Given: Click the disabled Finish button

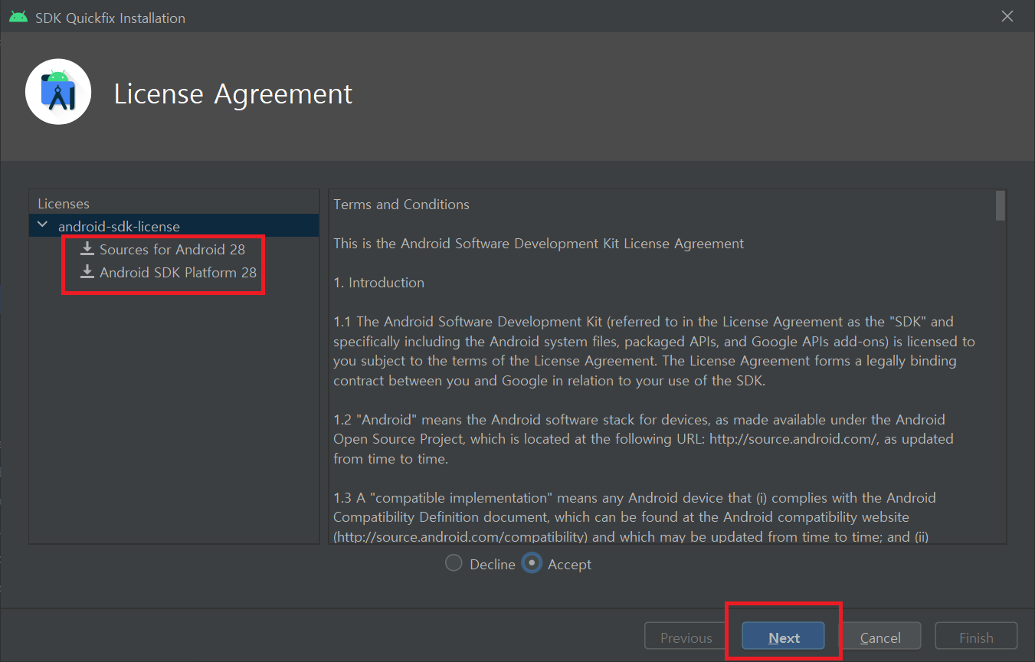Looking at the screenshot, I should [976, 637].
